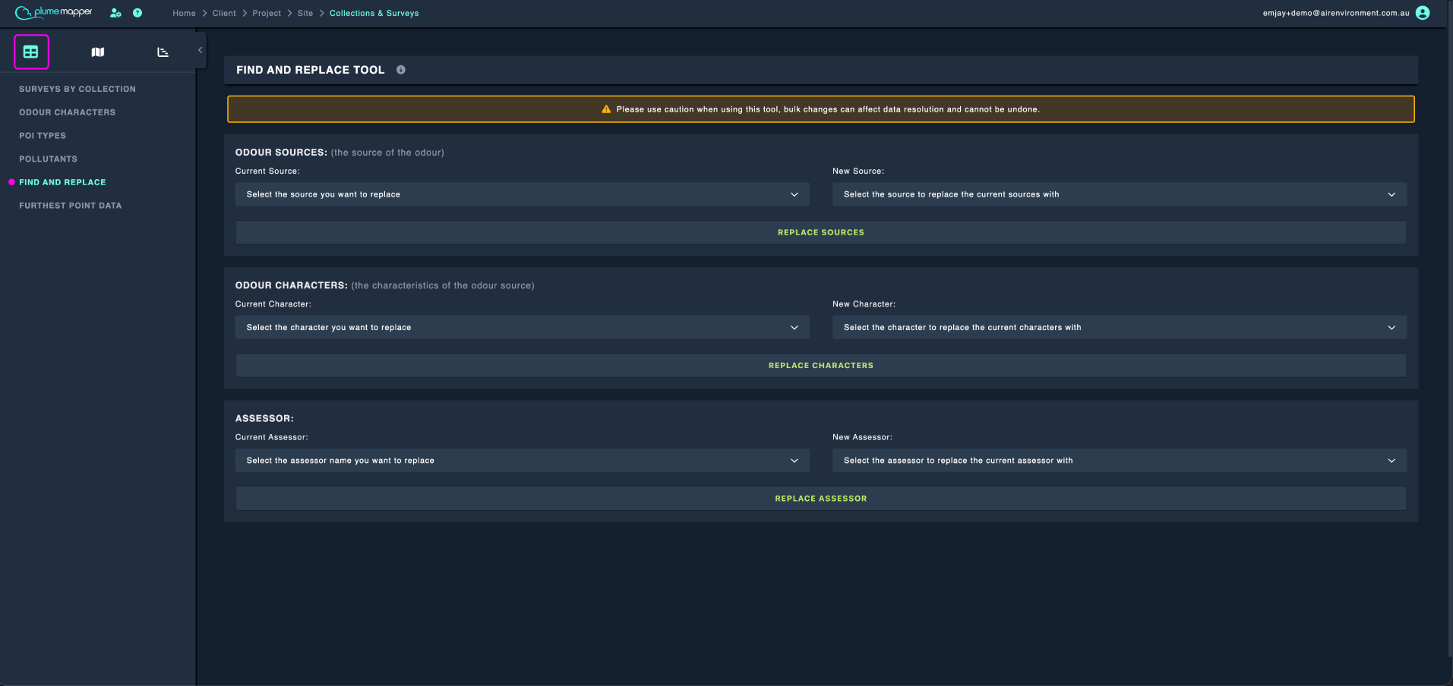Screen dimensions: 1453x686
Task: Open the user account avatar icon
Action: [1423, 13]
